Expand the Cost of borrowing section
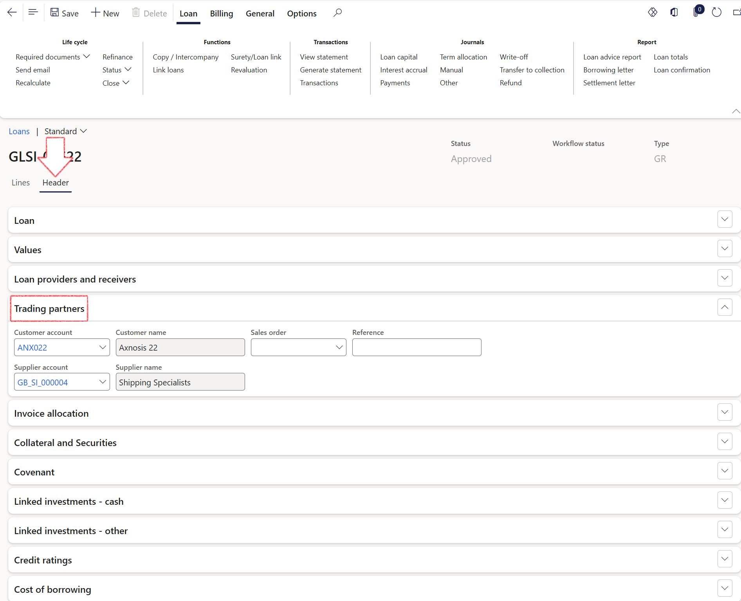The height and width of the screenshot is (601, 741). (725, 588)
